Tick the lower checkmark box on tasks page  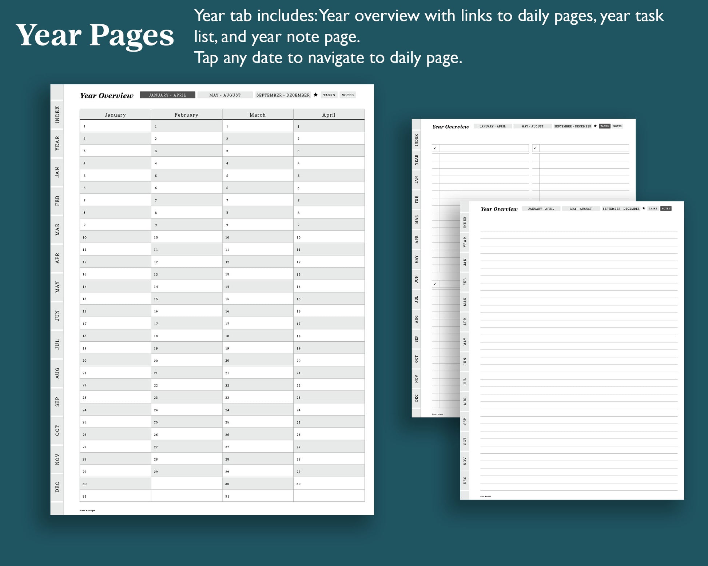tap(435, 284)
